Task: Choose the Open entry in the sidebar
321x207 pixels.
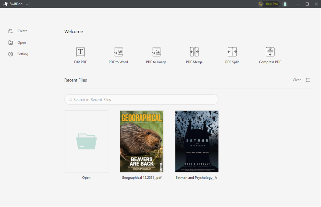Action: (x=22, y=42)
